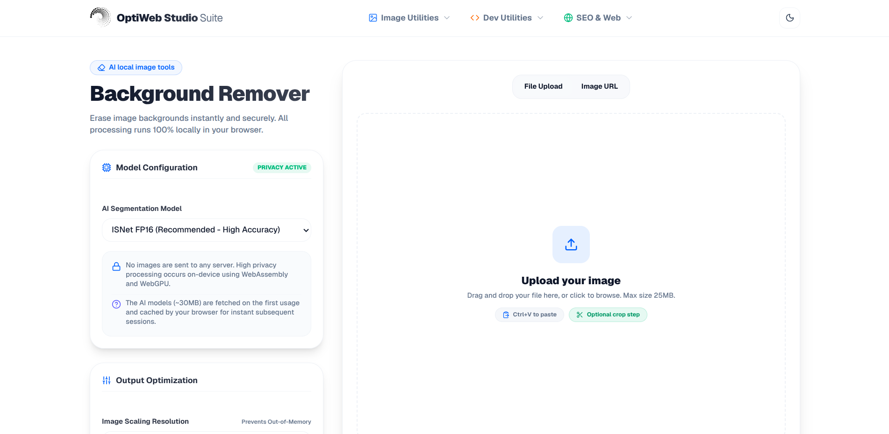The height and width of the screenshot is (434, 889).
Task: Click the Image Utilities picture icon
Action: click(x=373, y=18)
